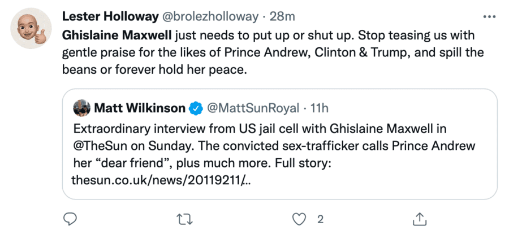
Task: View the likes count of 2
Action: (320, 218)
